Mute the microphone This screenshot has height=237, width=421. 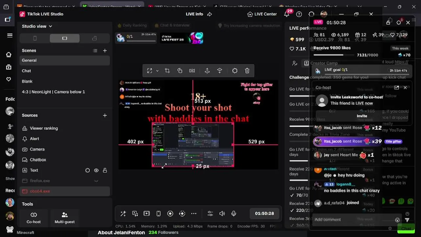pyautogui.click(x=234, y=214)
